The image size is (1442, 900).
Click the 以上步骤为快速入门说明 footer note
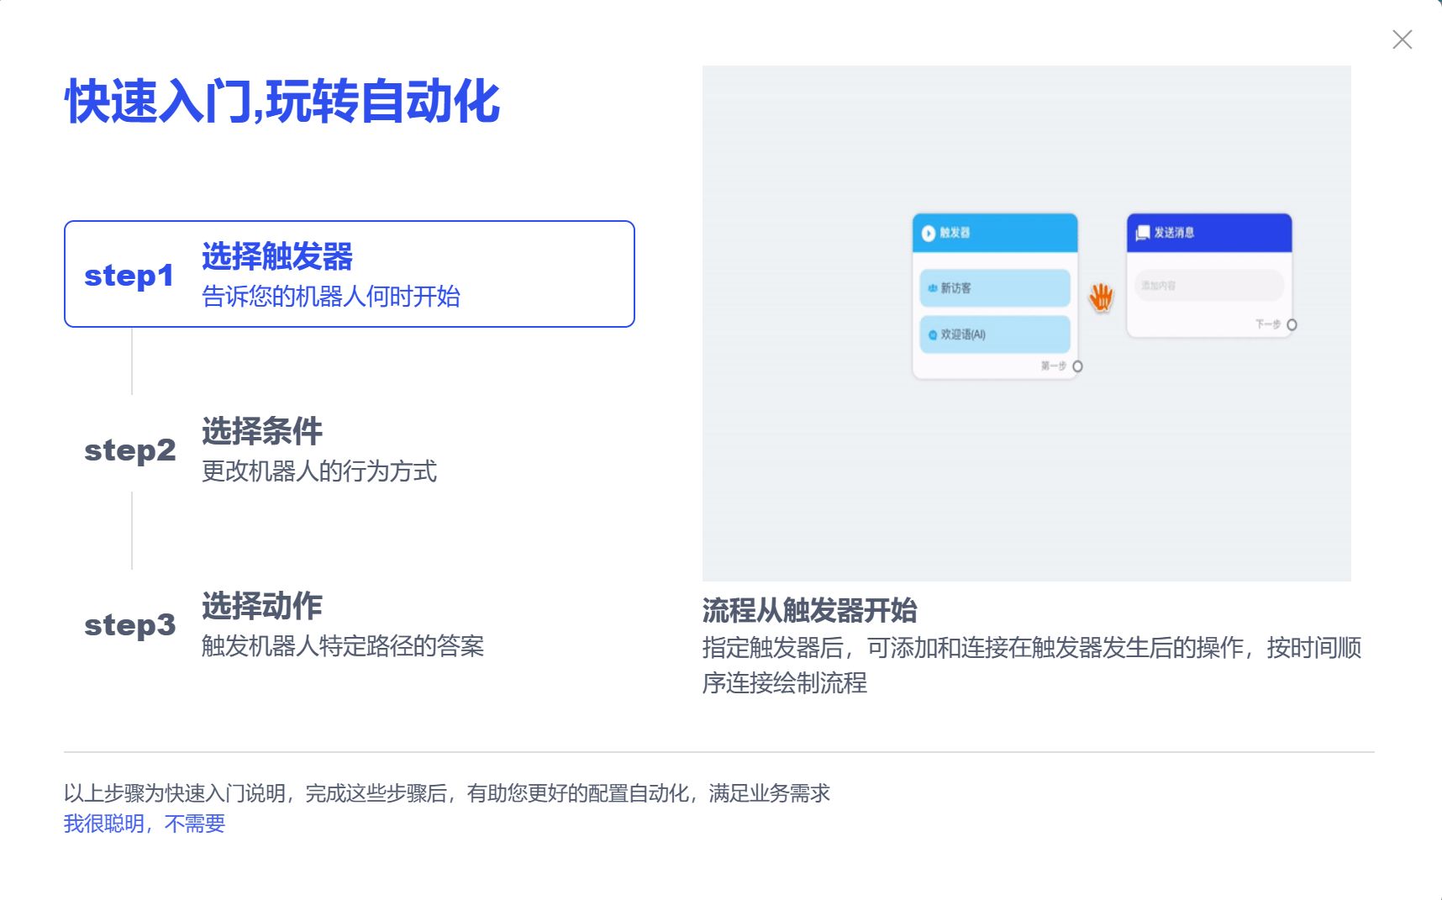447,793
